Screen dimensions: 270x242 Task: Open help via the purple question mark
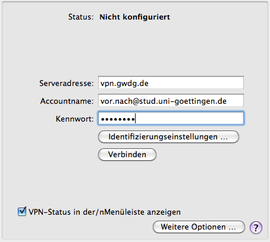256,227
